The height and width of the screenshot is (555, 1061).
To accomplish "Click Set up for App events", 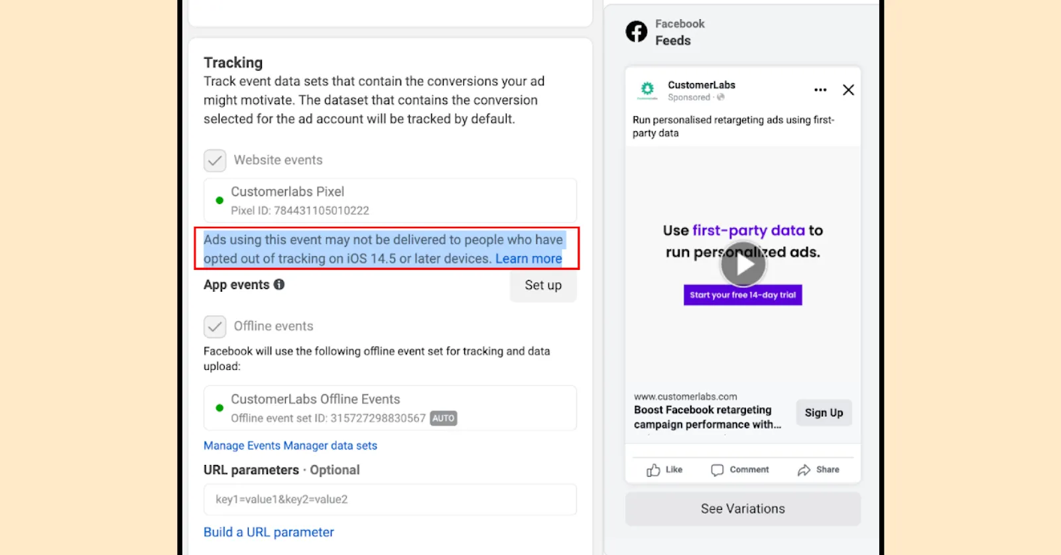I will coord(543,286).
